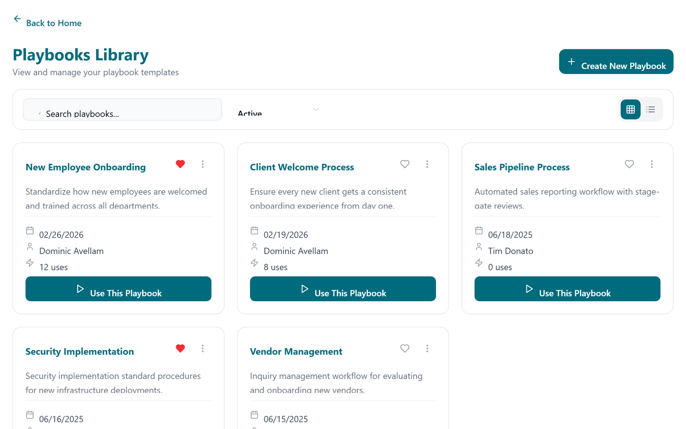
Task: Open Client Welcome Process options menu
Action: tap(427, 164)
